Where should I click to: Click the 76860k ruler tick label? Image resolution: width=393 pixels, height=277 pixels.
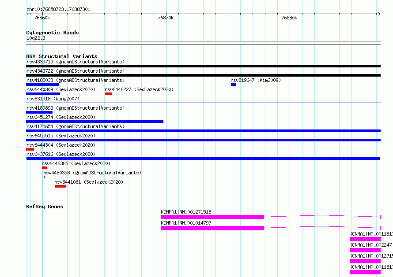42,18
